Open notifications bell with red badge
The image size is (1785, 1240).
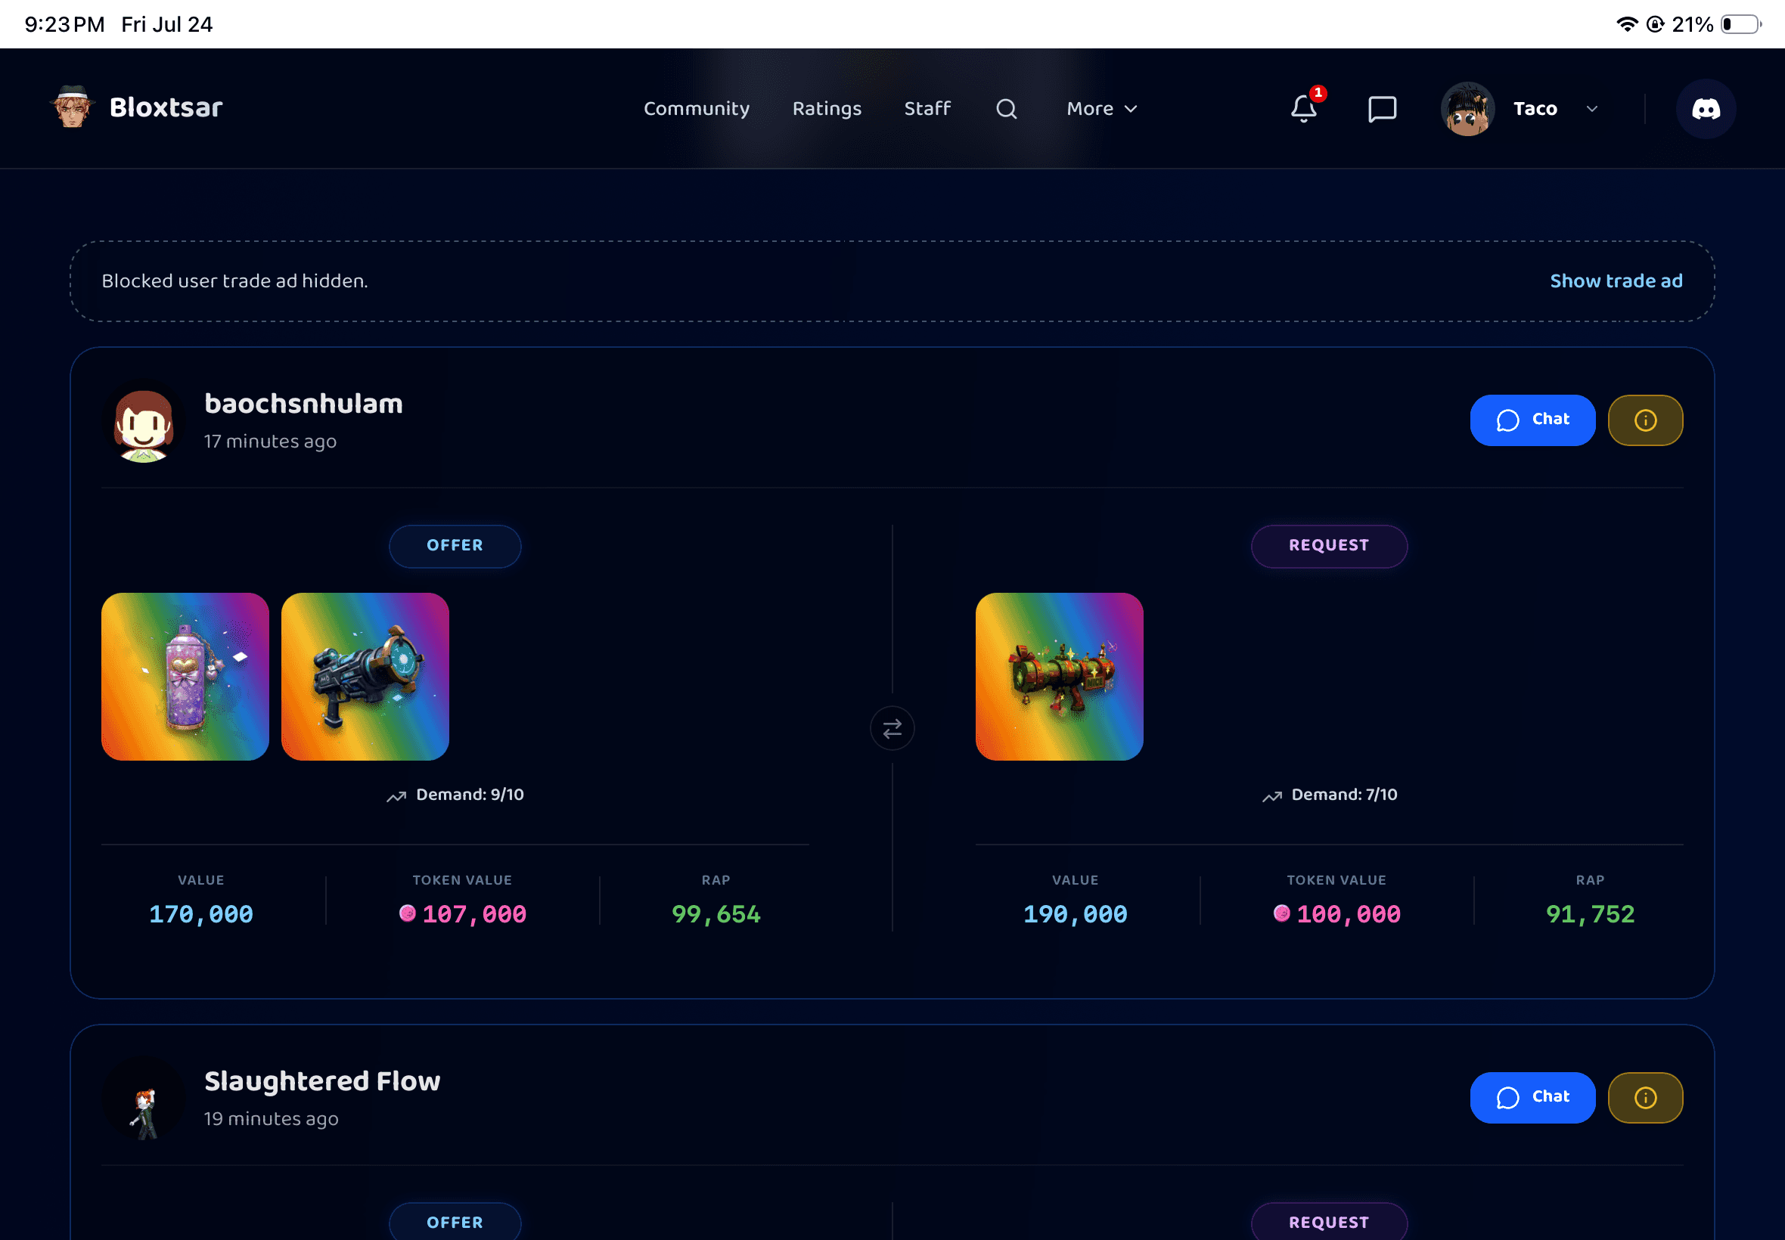coord(1305,107)
